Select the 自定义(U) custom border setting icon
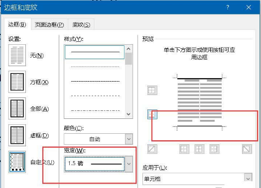 17,162
